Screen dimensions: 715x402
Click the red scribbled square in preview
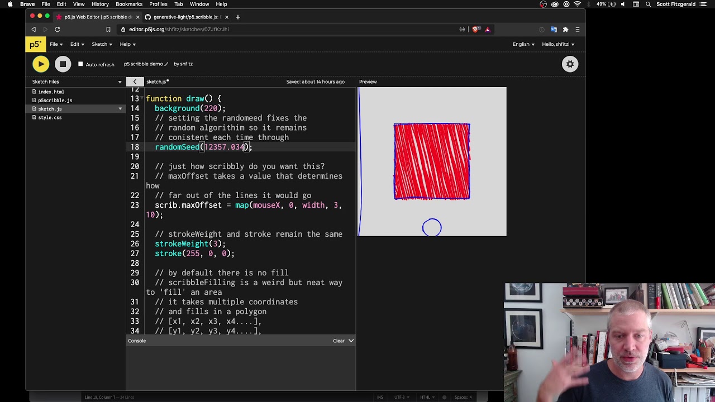point(432,161)
